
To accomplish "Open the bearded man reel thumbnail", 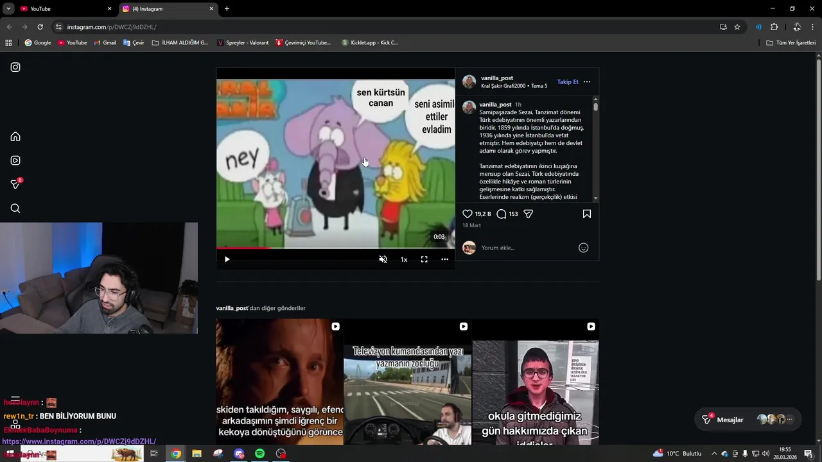I will point(279,382).
